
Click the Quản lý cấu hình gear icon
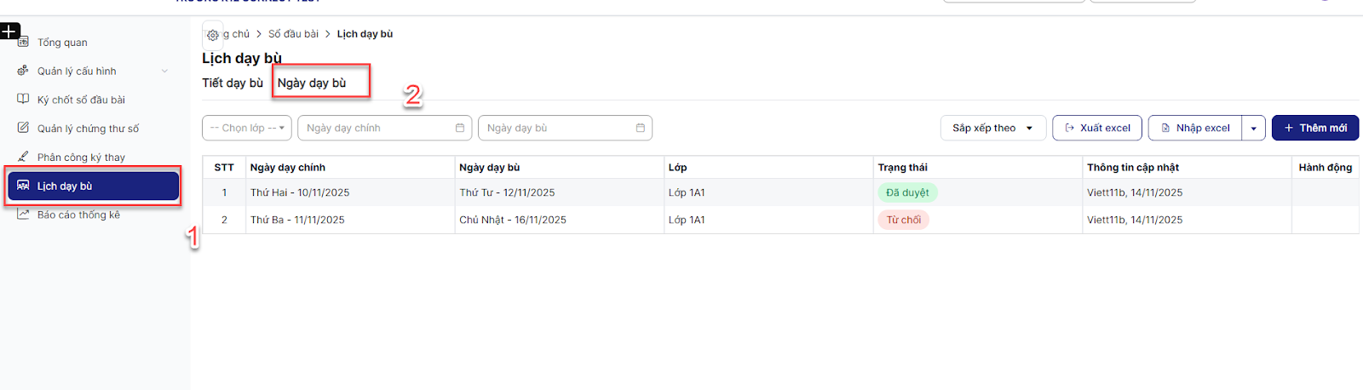pos(23,71)
